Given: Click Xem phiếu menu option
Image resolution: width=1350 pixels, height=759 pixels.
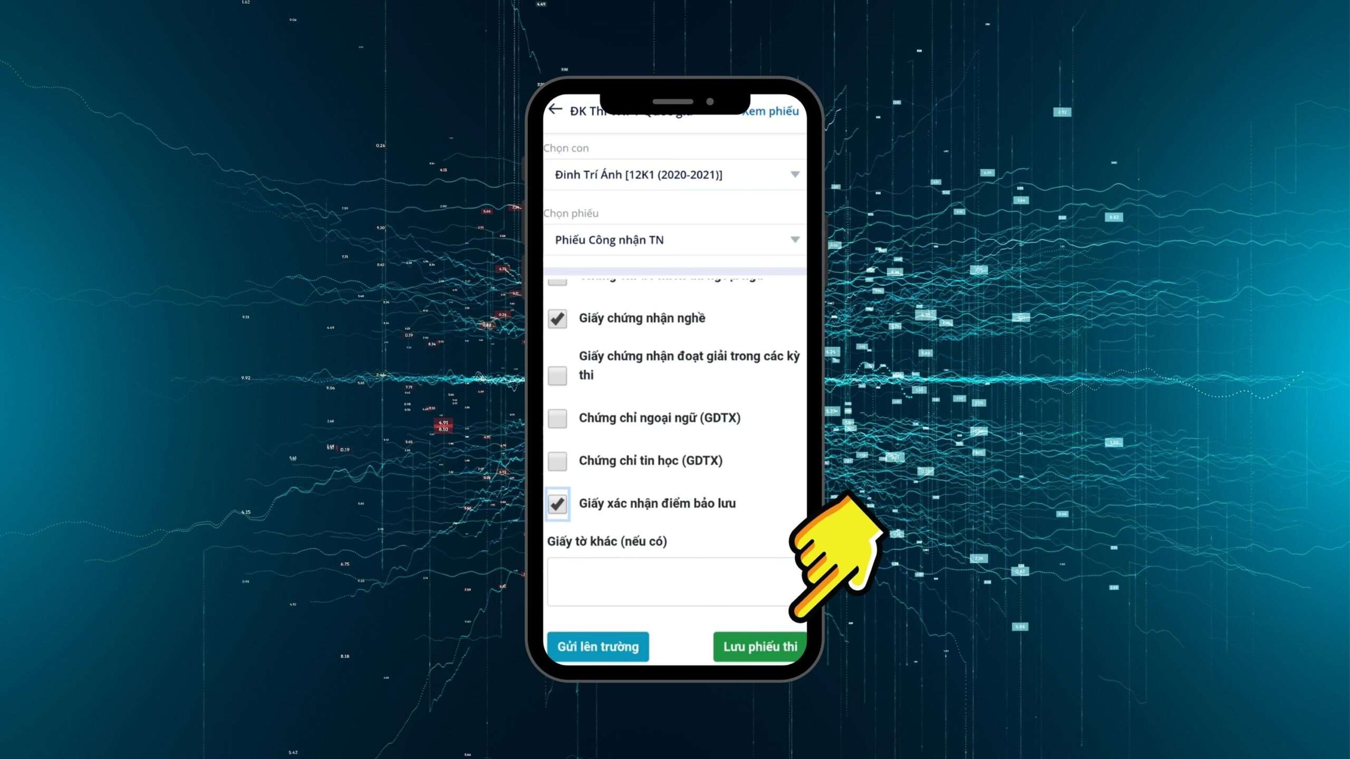Looking at the screenshot, I should coord(769,111).
